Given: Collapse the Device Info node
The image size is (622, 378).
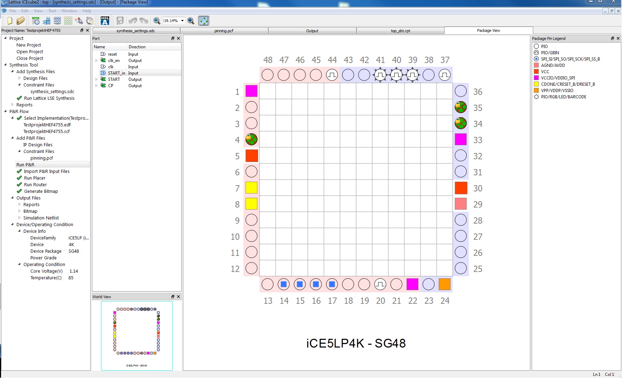Looking at the screenshot, I should 19,231.
